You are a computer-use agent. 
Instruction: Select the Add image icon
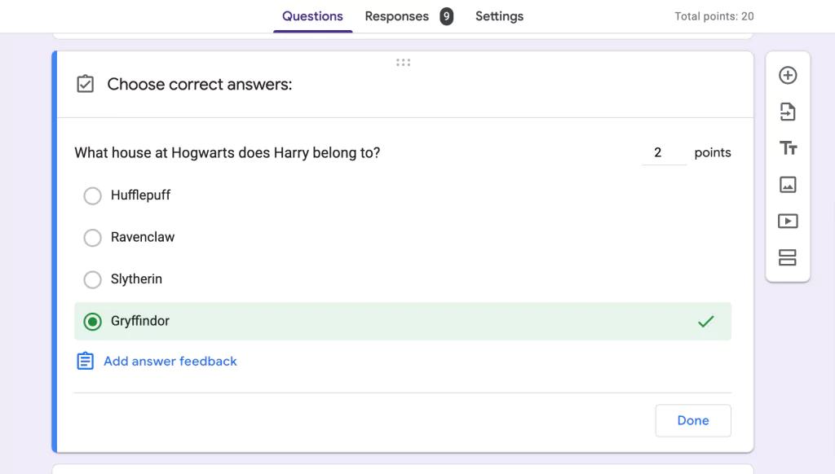(788, 185)
